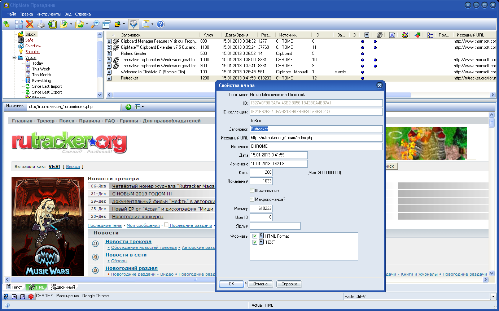
Task: Enable the Шифрование checkbox
Action: pyautogui.click(x=252, y=190)
